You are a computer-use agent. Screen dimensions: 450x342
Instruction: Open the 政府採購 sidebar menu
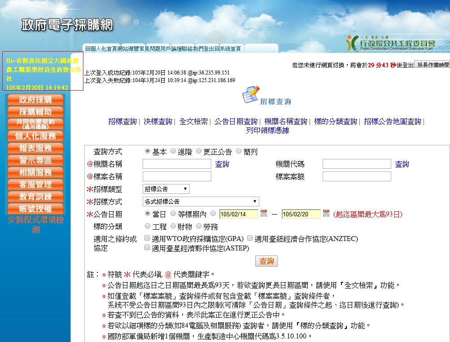point(35,100)
